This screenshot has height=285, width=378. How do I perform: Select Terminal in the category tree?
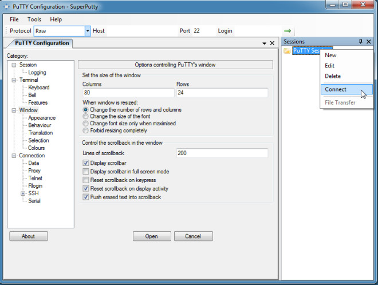(29, 80)
